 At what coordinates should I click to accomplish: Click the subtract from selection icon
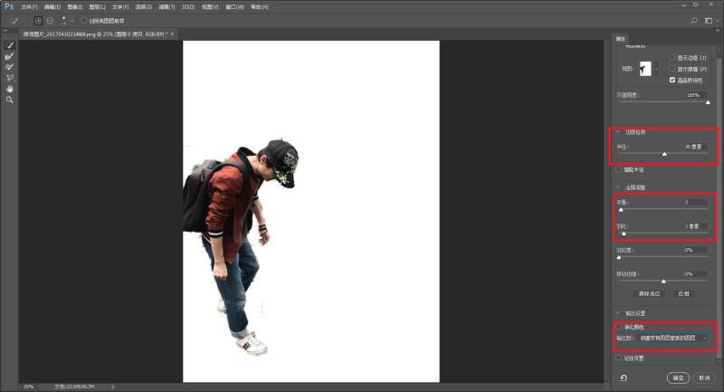[x=50, y=20]
